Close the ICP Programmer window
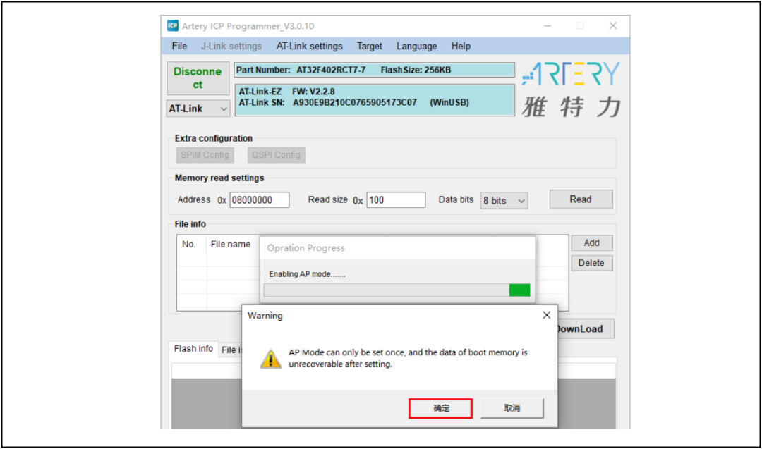 613,25
